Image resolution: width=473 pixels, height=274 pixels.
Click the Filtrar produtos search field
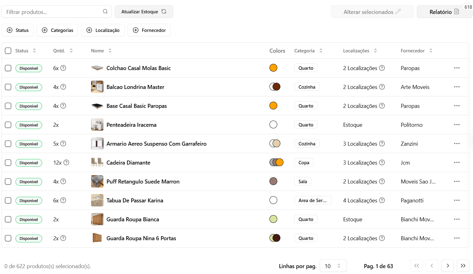[x=53, y=12]
